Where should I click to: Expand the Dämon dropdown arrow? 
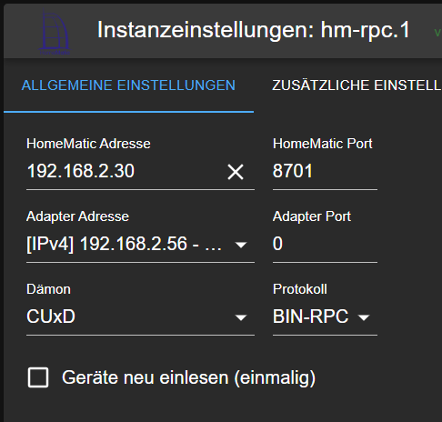pos(241,317)
